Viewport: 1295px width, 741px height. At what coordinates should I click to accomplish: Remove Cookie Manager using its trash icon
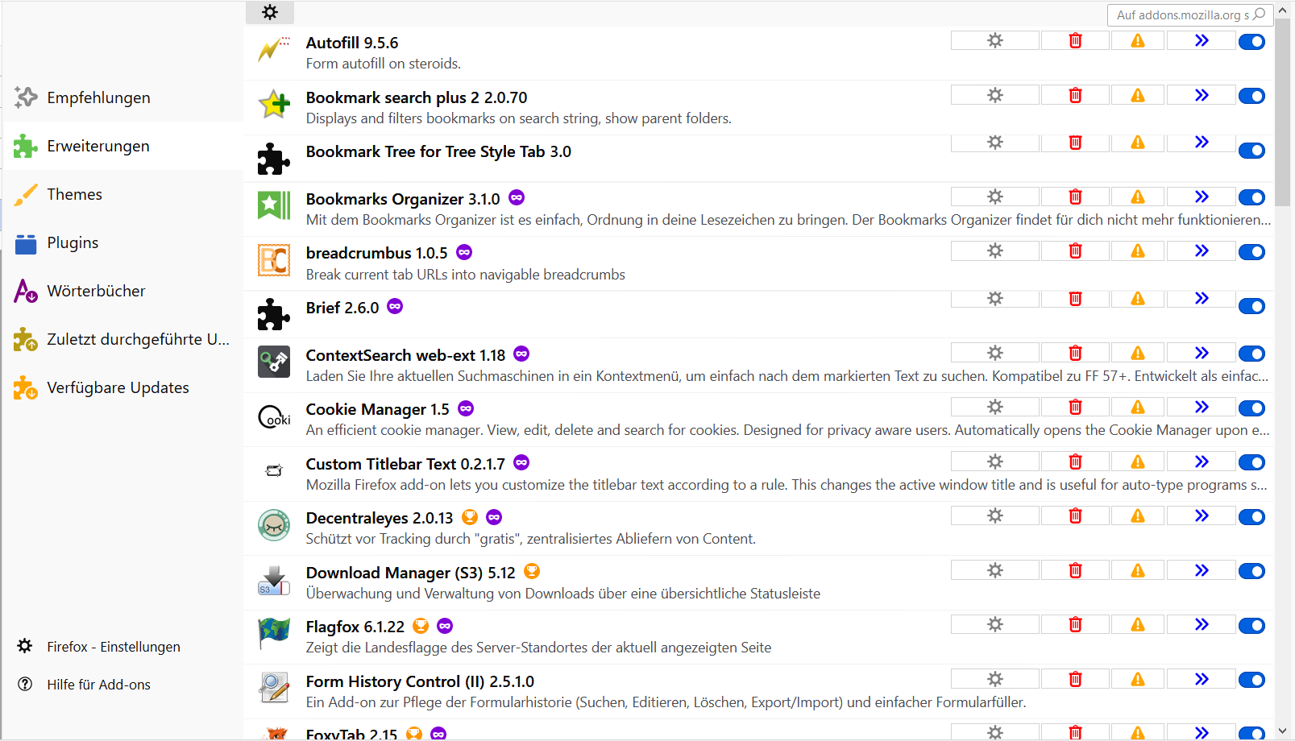(x=1075, y=408)
